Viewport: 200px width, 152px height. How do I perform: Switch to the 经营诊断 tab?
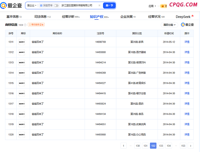click(71, 17)
